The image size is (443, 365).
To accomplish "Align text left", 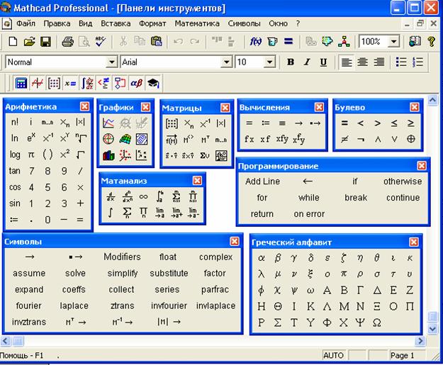I will tap(347, 62).
